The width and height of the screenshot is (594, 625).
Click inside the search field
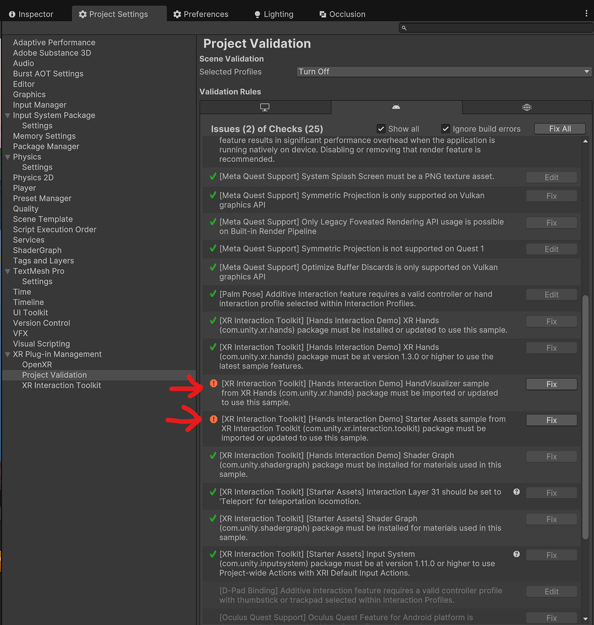coord(495,27)
